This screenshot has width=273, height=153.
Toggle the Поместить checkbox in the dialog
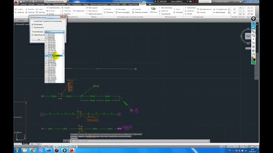tap(32, 35)
